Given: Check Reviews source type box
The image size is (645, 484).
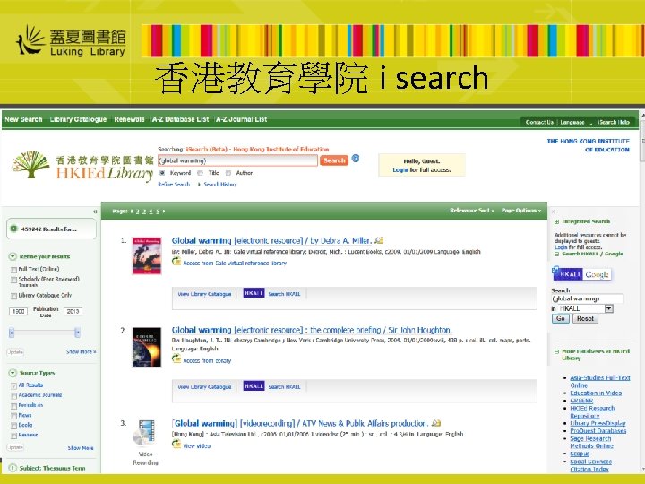Looking at the screenshot, I should pos(13,436).
